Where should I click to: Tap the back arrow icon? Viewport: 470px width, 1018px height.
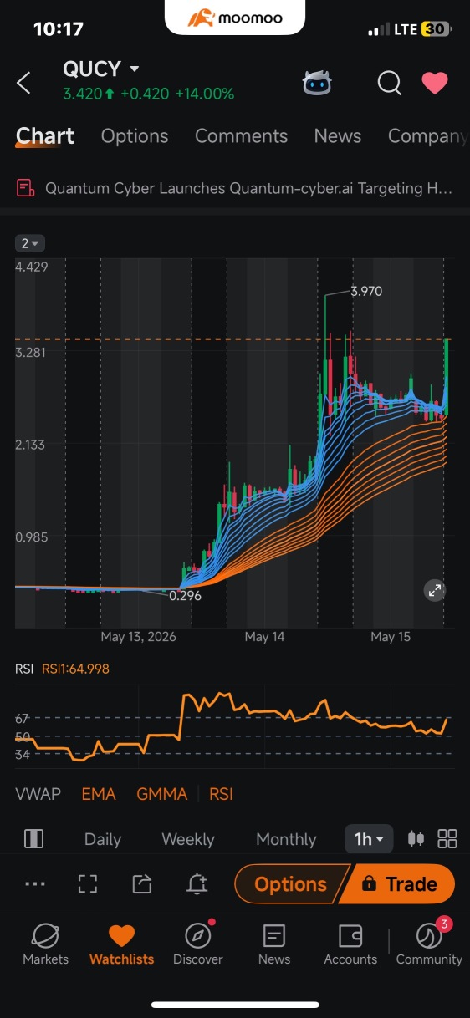point(23,83)
